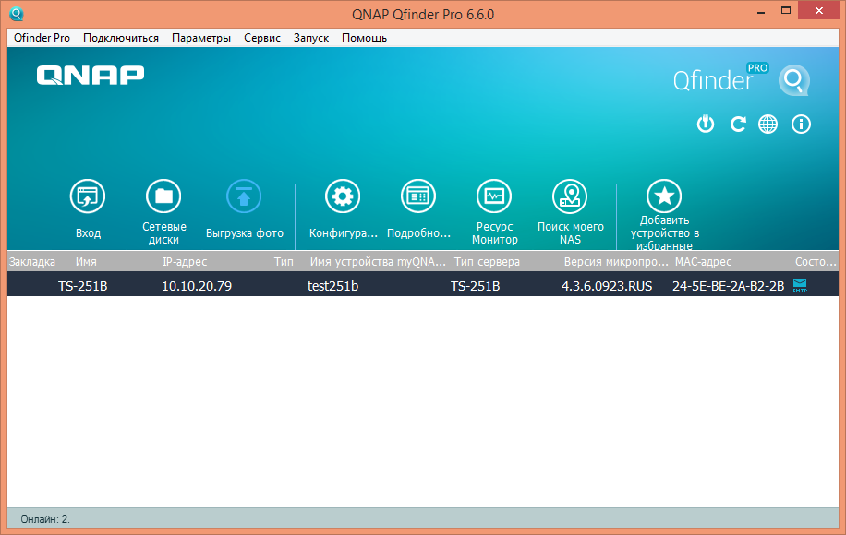Screen dimensions: 846x535
Task: Sort by Версия микропро... column header
Action: (616, 262)
